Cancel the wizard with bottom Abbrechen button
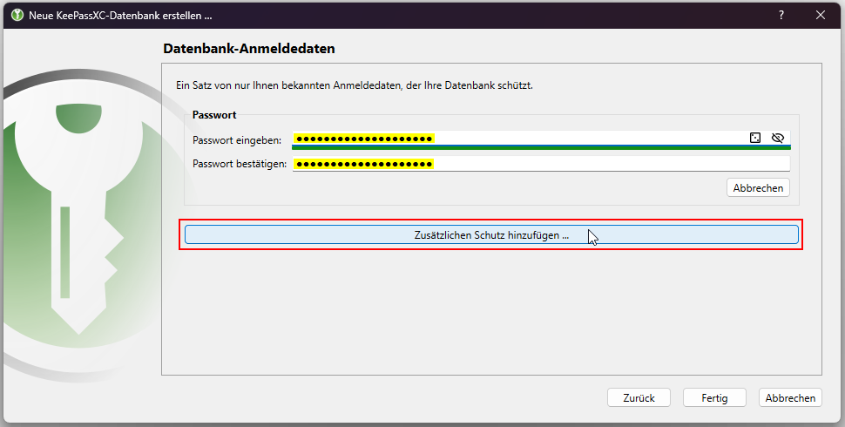 point(791,398)
